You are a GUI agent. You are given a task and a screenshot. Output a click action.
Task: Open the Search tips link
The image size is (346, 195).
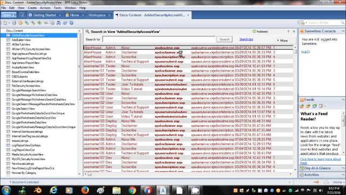(x=247, y=39)
